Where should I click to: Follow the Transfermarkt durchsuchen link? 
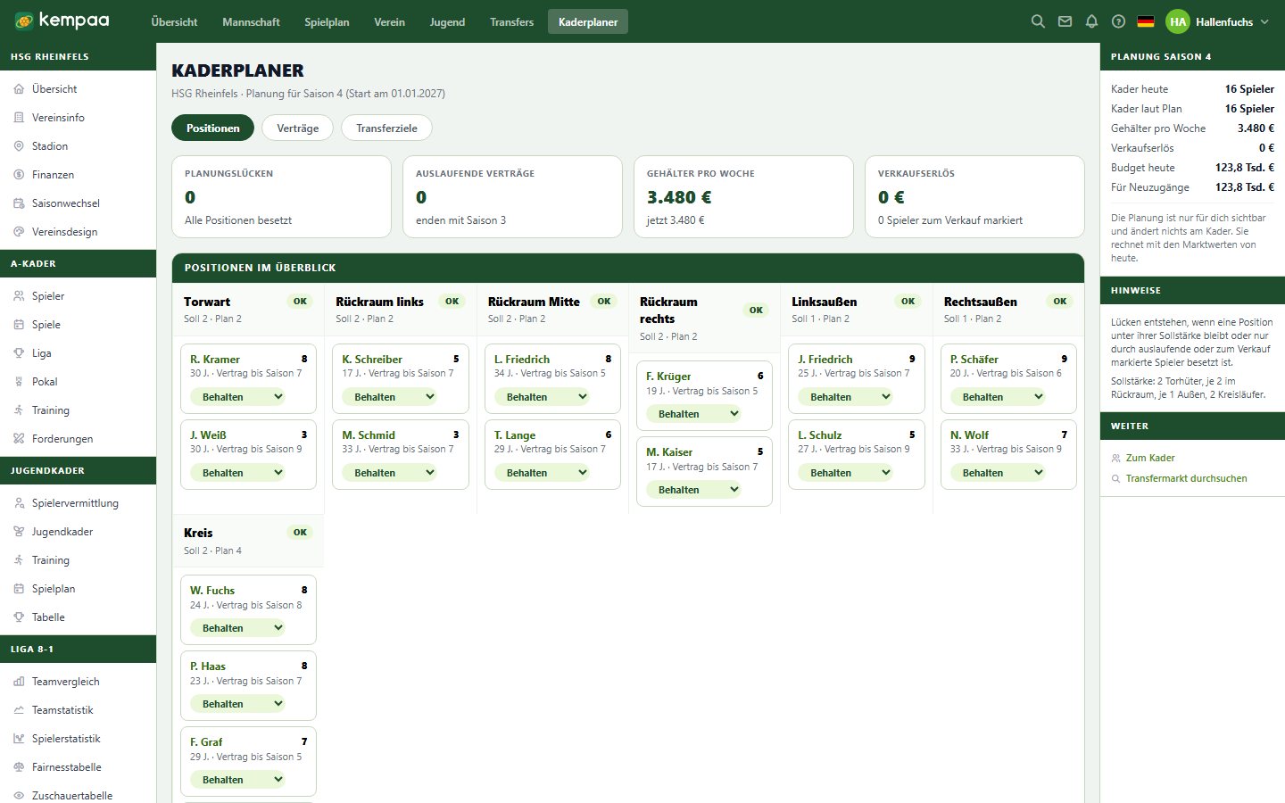(1186, 478)
